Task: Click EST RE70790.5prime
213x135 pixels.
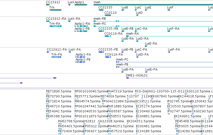Action: point(59,96)
